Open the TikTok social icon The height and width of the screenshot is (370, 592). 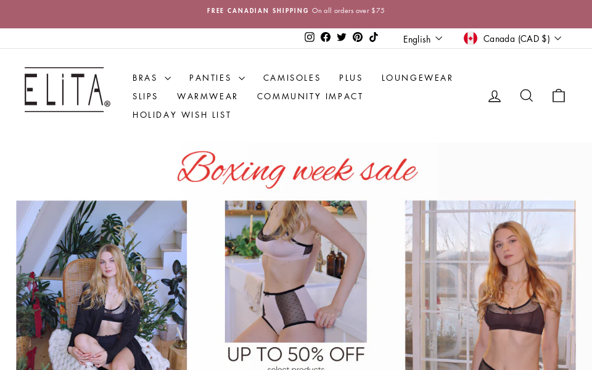pyautogui.click(x=374, y=37)
